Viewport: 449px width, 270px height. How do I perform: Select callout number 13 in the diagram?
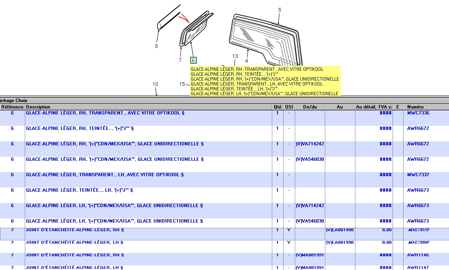click(235, 56)
